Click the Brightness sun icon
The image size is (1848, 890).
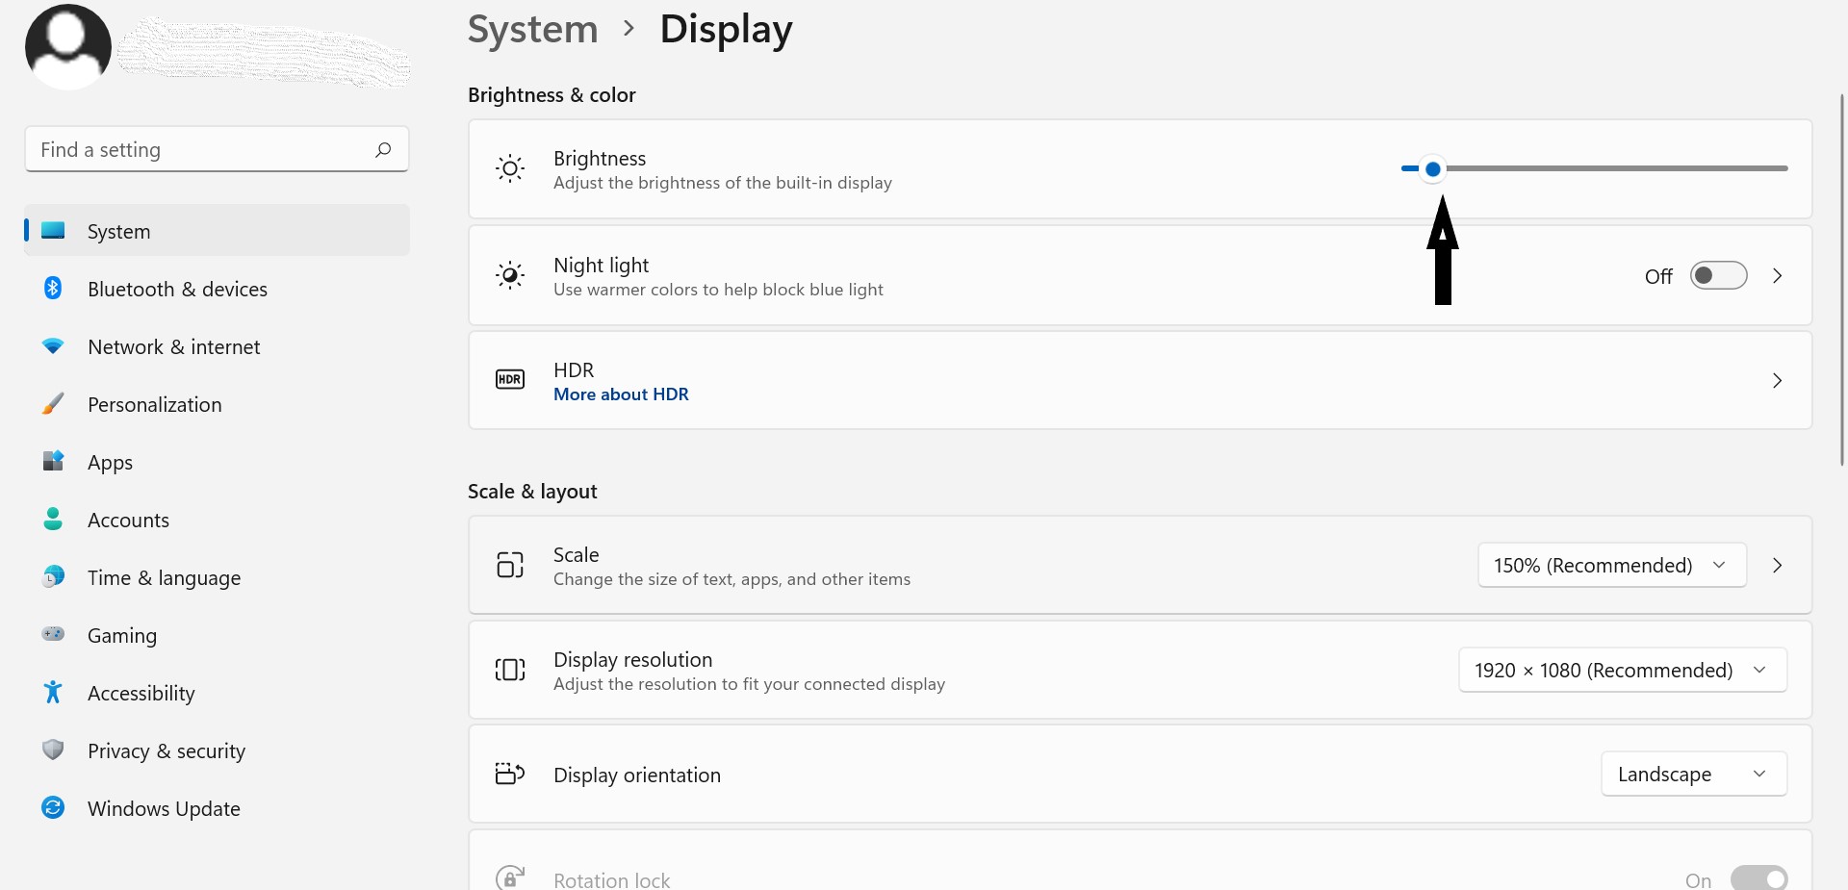[510, 168]
